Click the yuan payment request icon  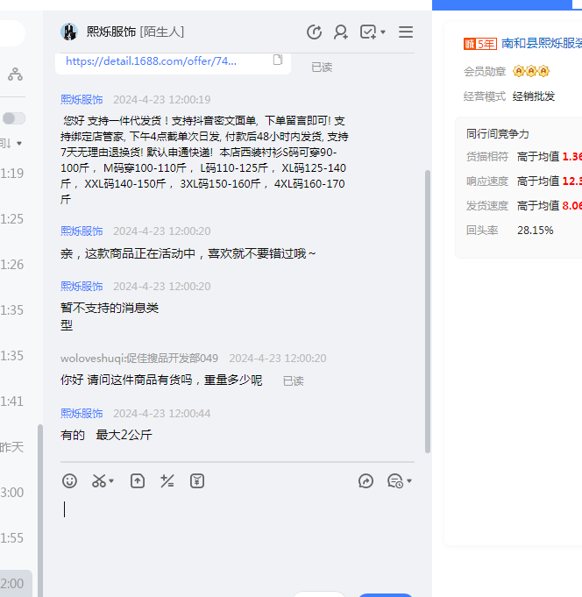click(197, 480)
